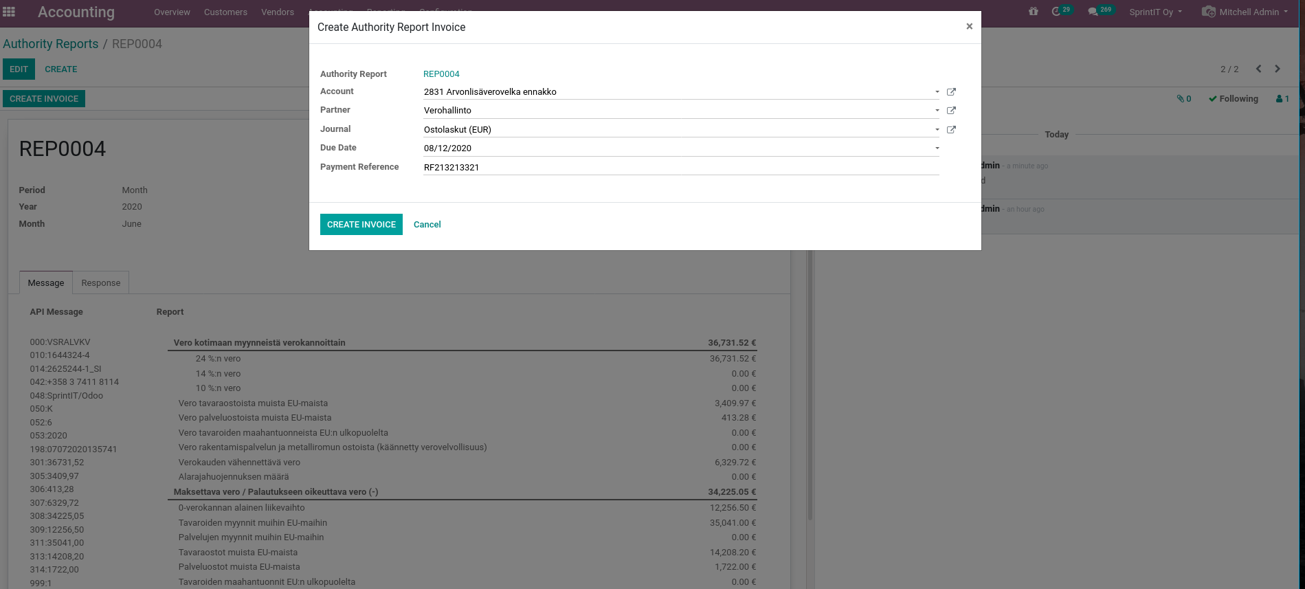Open SprintIT Oy company switcher
The height and width of the screenshot is (589, 1305).
pyautogui.click(x=1156, y=12)
